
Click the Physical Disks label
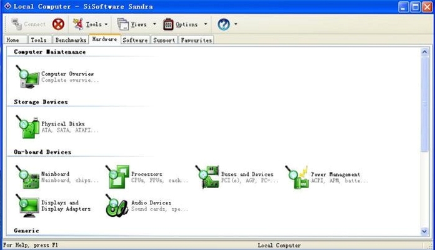[x=63, y=124]
